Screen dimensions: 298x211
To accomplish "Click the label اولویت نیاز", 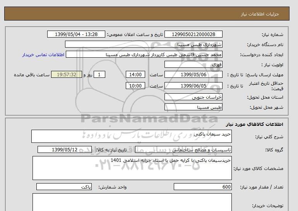I will tap(272, 65).
